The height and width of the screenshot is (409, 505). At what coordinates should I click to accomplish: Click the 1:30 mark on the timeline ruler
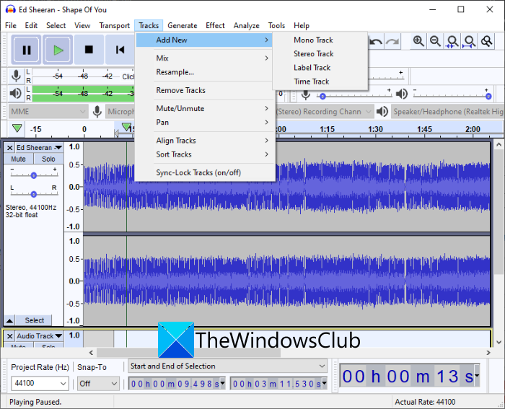point(375,129)
